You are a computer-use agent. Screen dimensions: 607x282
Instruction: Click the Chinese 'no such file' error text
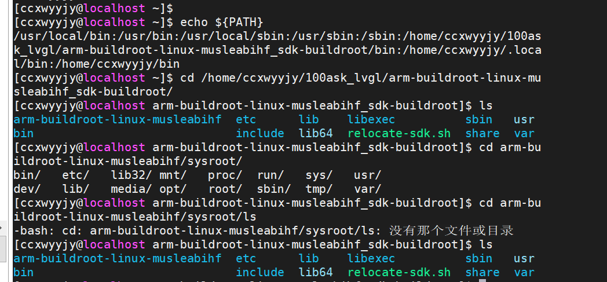[x=451, y=230]
